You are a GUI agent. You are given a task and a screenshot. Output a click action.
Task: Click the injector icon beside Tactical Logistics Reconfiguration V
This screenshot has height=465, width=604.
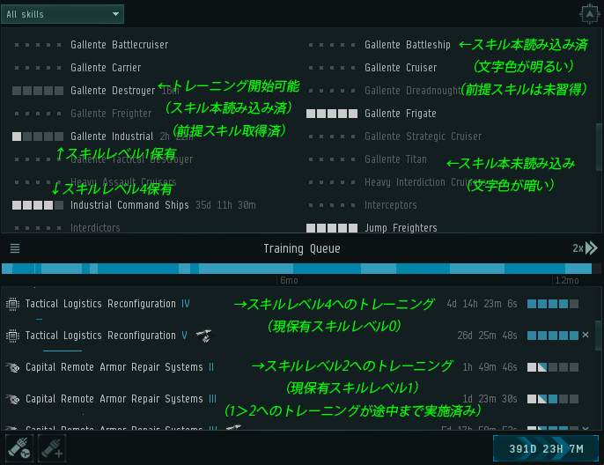(203, 336)
